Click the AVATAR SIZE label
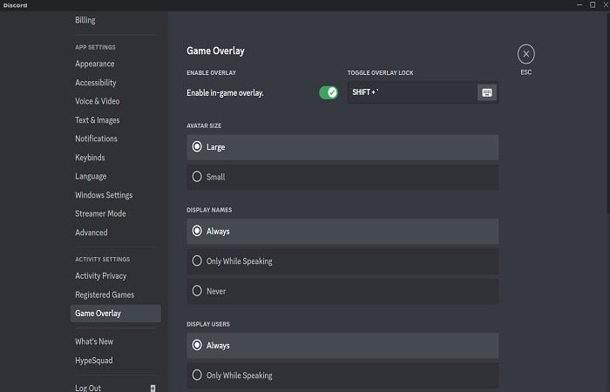The width and height of the screenshot is (610, 392). [x=204, y=126]
